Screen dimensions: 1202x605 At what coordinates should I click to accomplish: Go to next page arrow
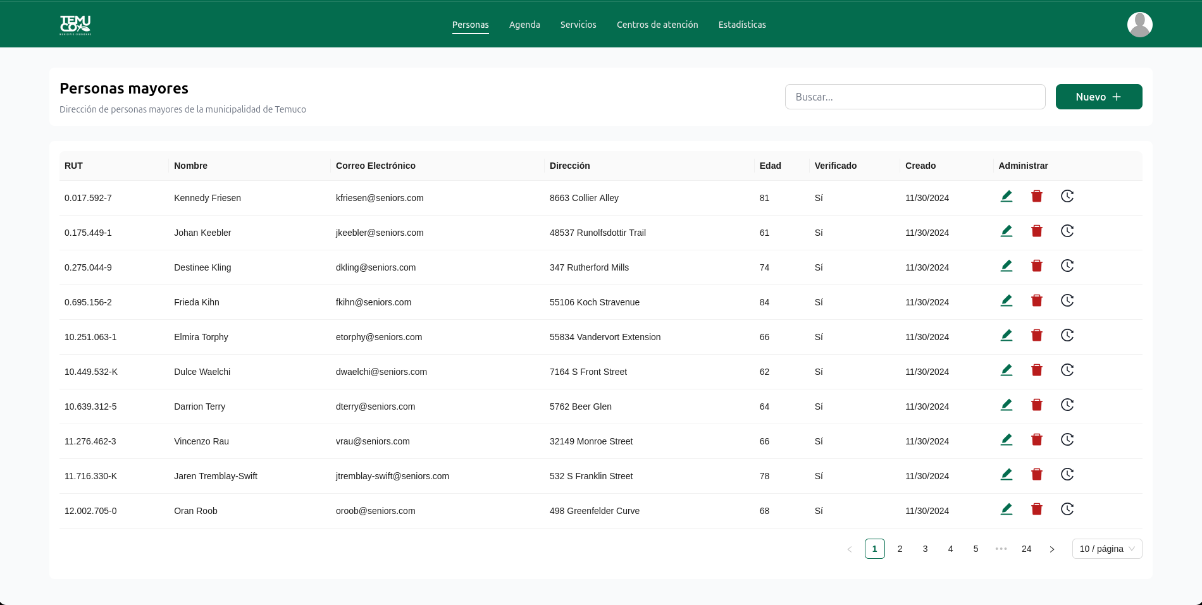pyautogui.click(x=1051, y=549)
